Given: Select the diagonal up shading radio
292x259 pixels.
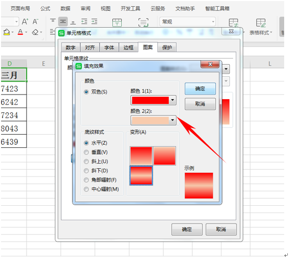Looking at the screenshot, I should [86, 161].
